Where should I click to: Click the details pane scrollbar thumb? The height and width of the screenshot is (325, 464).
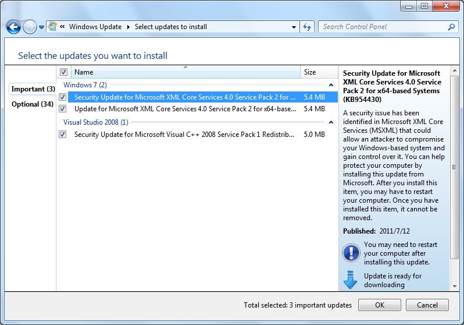tap(454, 167)
